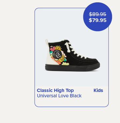Select the Kids category label
120x123 pixels.
tap(98, 90)
